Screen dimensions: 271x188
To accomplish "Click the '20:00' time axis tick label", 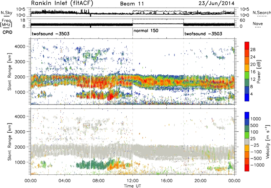I will click(x=200, y=181).
